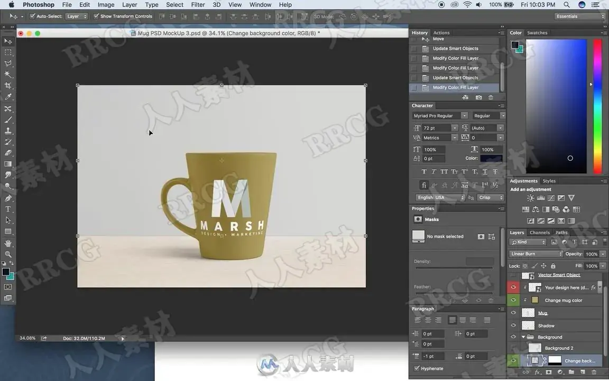Click the text Color swatch in Character
This screenshot has height=381, width=609.
pyautogui.click(x=491, y=158)
